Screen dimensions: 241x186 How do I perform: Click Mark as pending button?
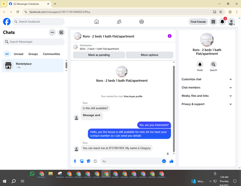click(x=99, y=55)
